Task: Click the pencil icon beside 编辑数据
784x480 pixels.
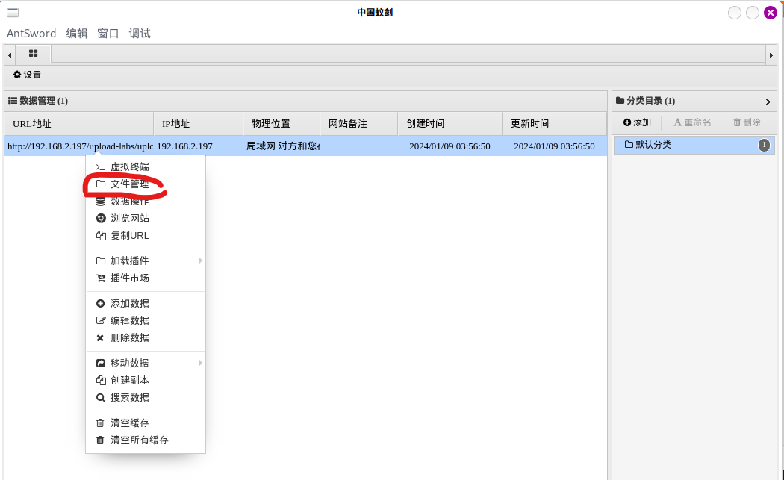Action: [x=101, y=320]
